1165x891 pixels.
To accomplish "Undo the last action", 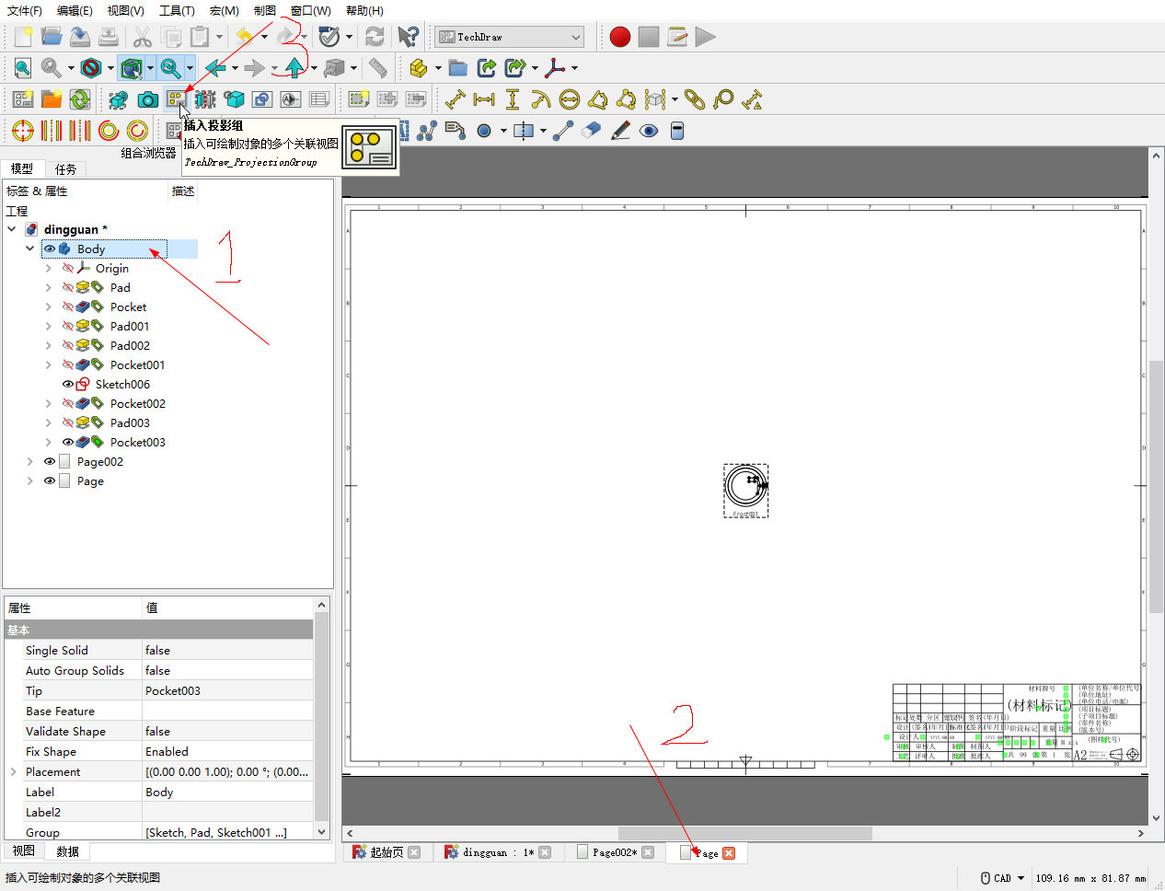I will click(244, 37).
